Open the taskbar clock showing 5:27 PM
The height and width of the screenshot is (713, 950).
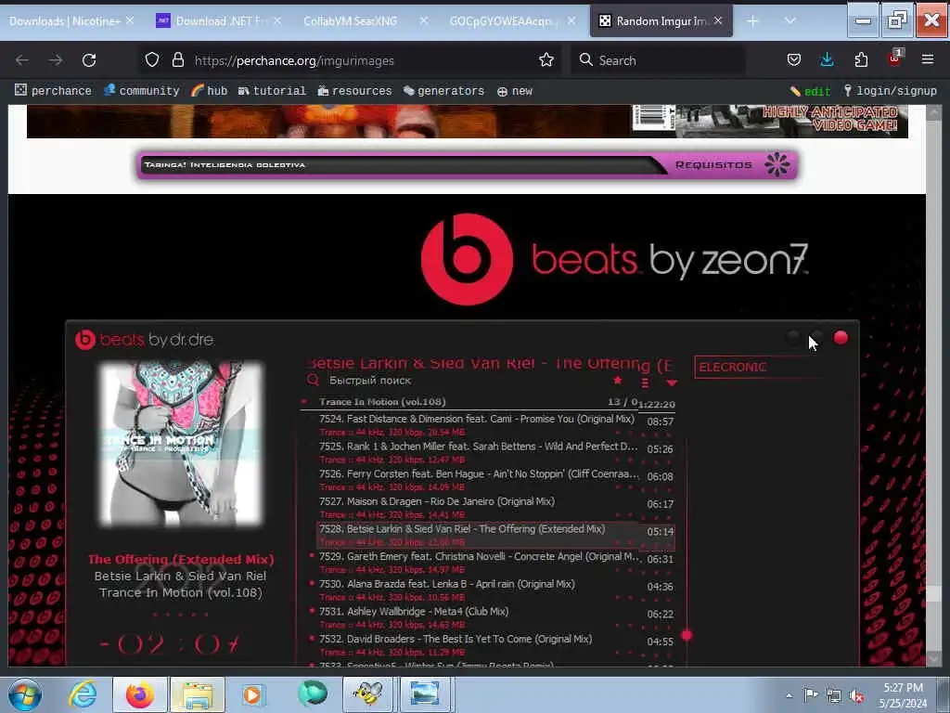[x=903, y=695]
